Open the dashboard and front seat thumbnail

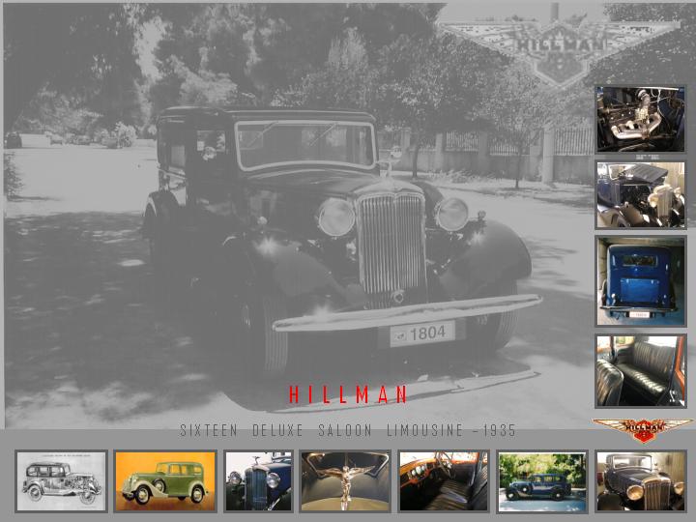click(444, 481)
